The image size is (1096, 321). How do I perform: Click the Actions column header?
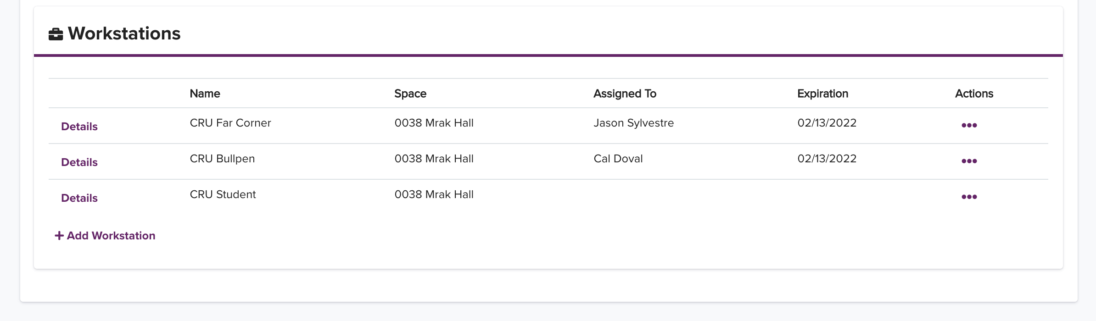tap(974, 94)
